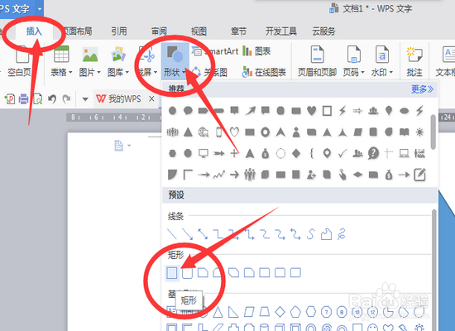This screenshot has width=455, height=331.
Task: Expand the 水印 dropdown arrow
Action: 390,72
